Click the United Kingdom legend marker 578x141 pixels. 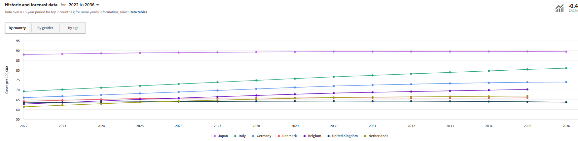click(x=329, y=136)
